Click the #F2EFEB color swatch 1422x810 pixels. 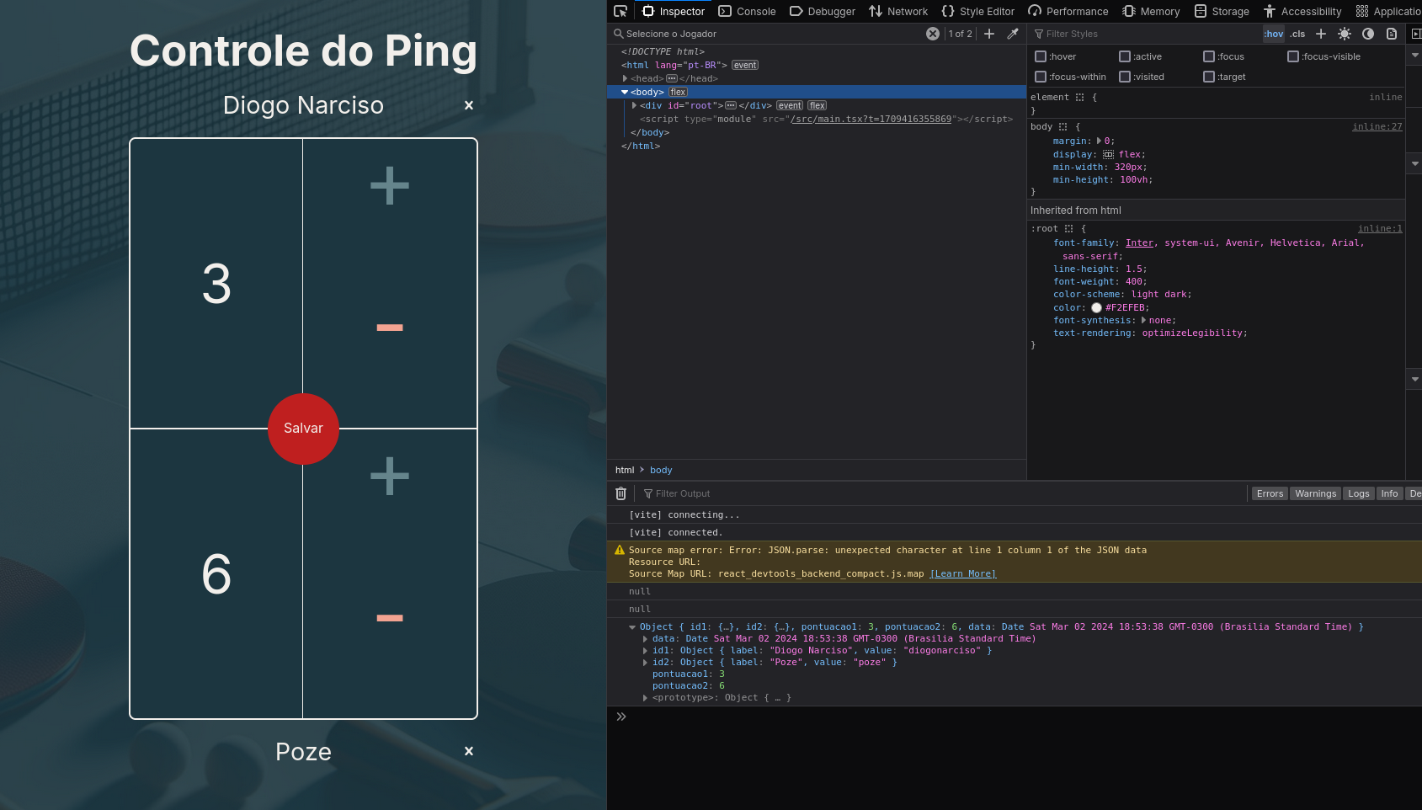pos(1096,308)
